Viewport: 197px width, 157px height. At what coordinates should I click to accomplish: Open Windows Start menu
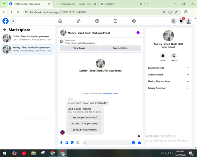tap(5, 153)
